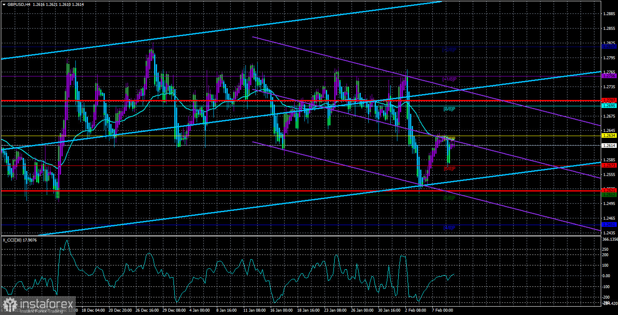
Task: Click the 1.2435 price axis value
Action: click(609, 233)
